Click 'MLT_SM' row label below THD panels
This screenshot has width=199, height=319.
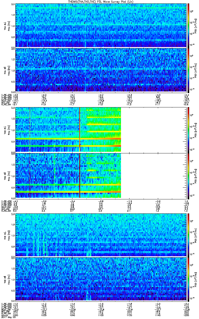[5, 209]
